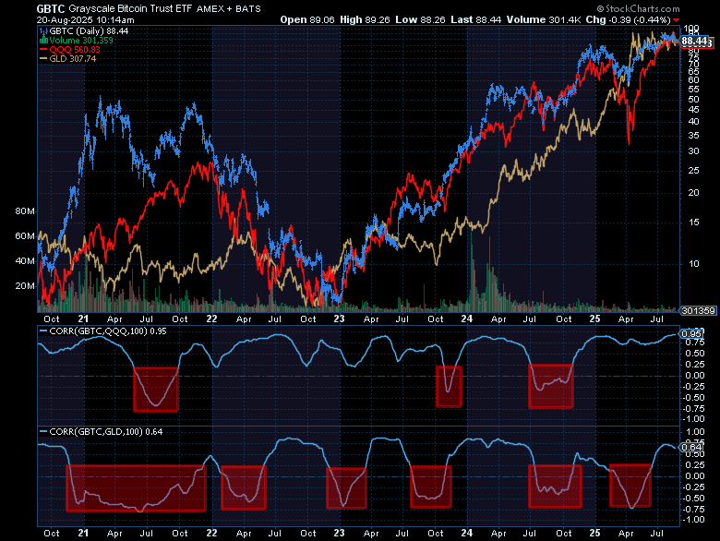Click the 40M label on the volume axis

point(25,261)
